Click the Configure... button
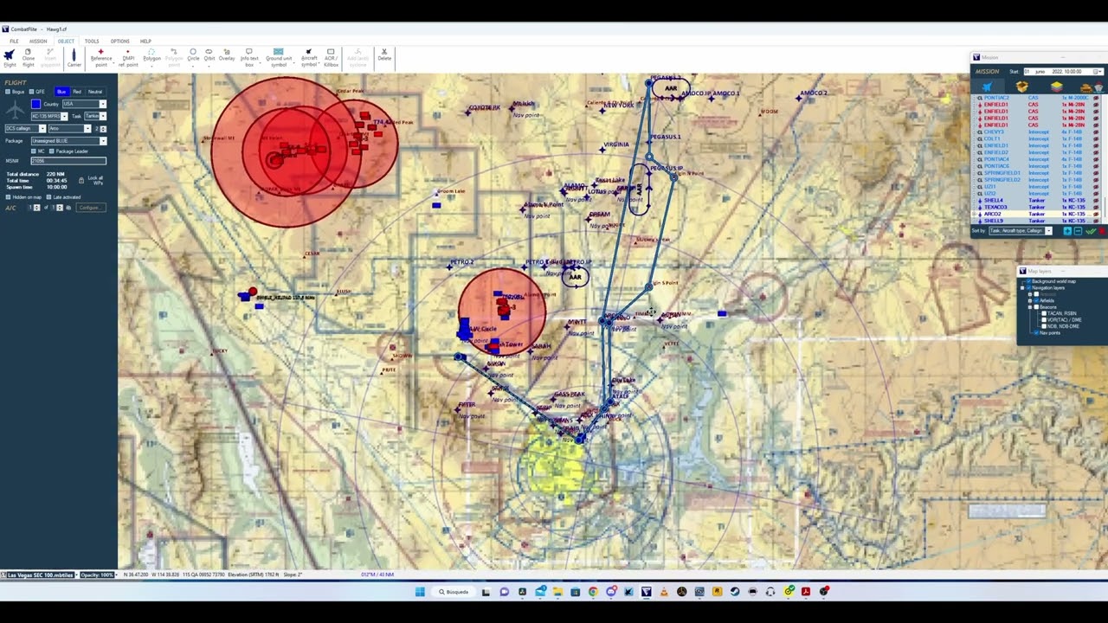1108x623 pixels. tap(90, 208)
